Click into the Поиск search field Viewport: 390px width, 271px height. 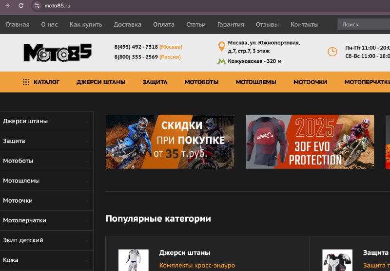pos(364,24)
